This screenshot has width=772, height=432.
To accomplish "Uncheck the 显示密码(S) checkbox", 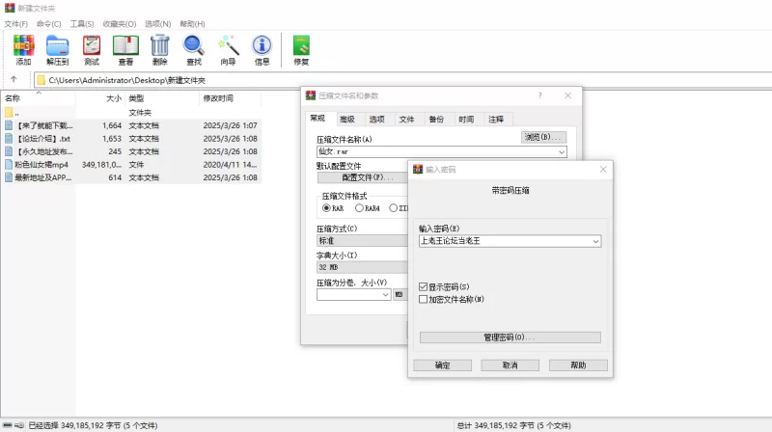I will click(x=423, y=286).
